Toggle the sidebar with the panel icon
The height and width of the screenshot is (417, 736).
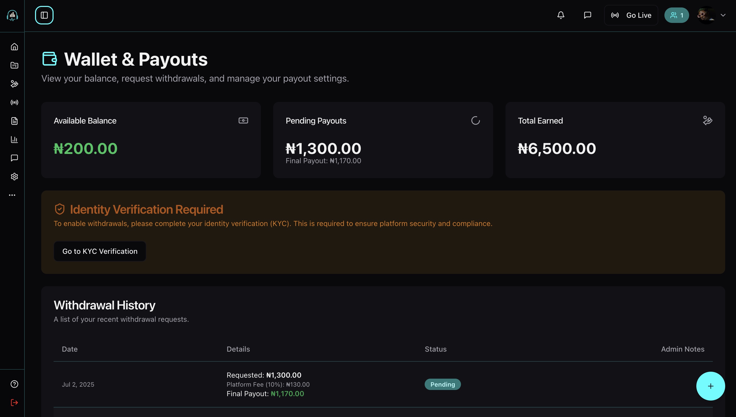tap(44, 15)
